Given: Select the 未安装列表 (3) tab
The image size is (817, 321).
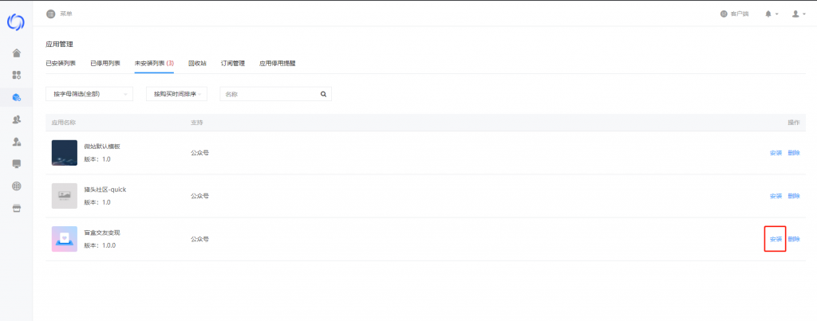Looking at the screenshot, I should [x=154, y=64].
